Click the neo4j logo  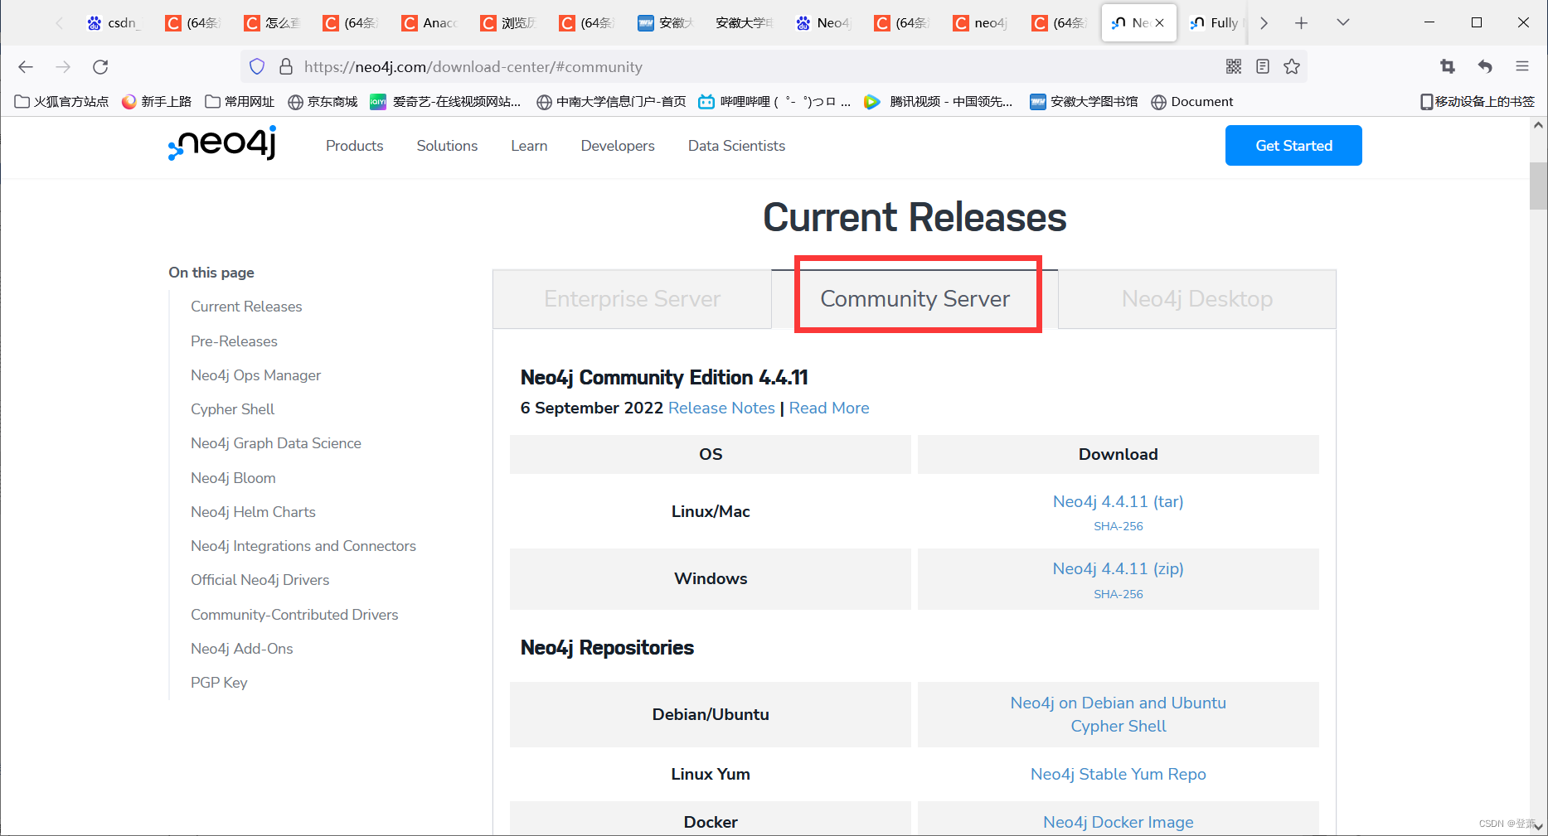point(222,143)
